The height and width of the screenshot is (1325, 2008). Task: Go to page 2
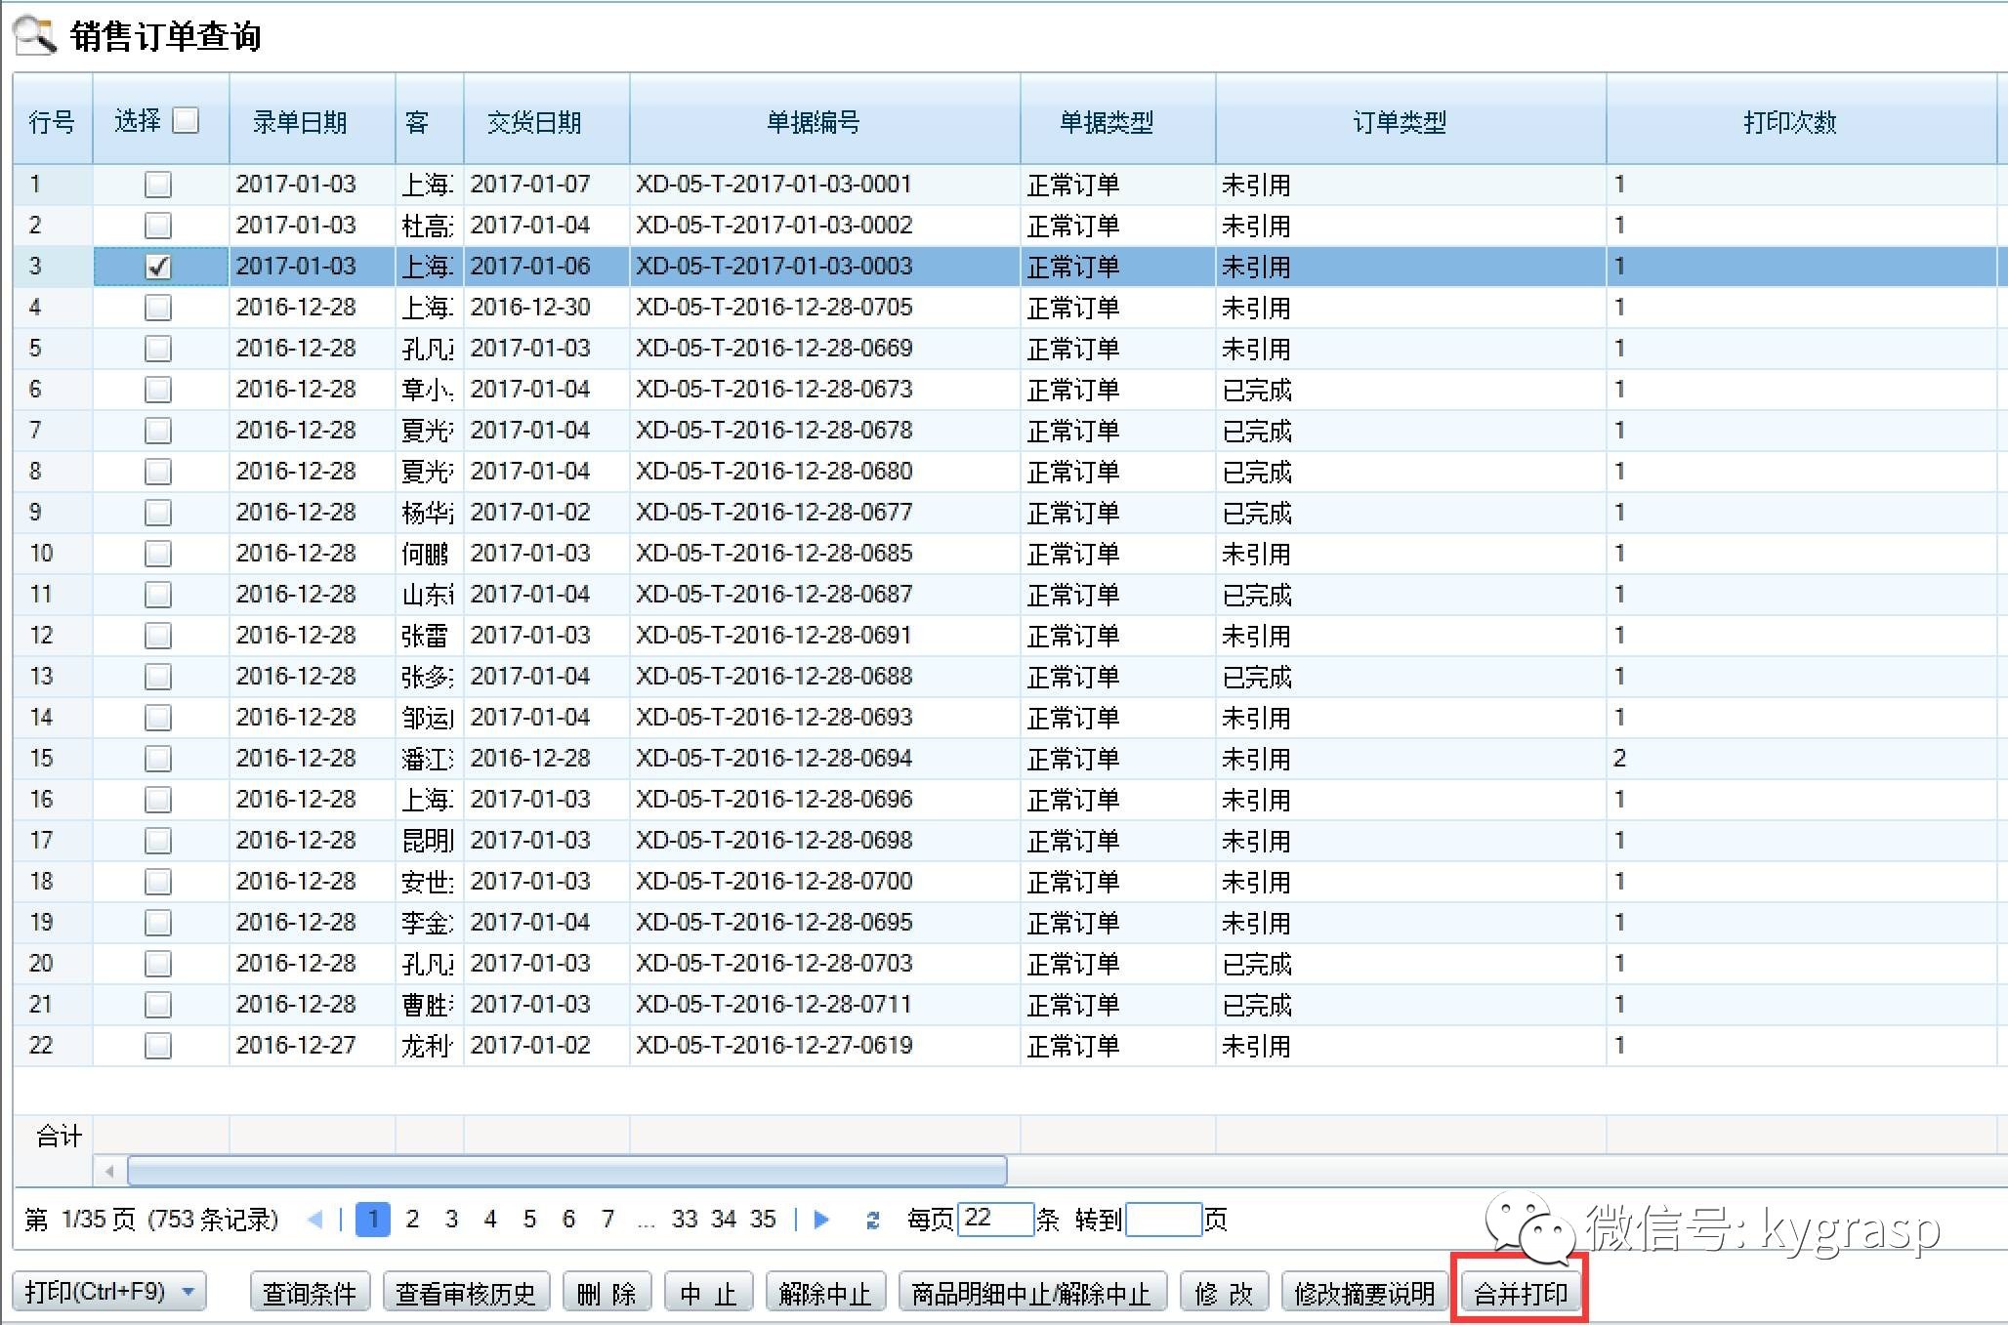(412, 1219)
